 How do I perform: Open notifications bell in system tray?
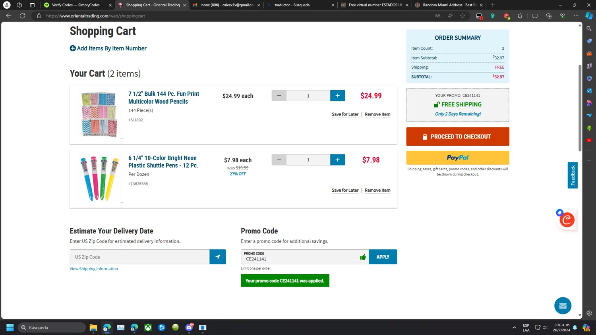click(x=575, y=327)
